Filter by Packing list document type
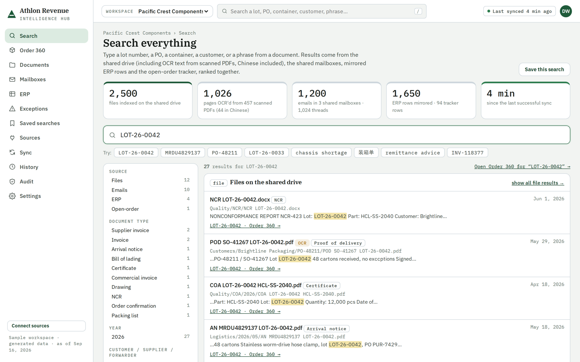The height and width of the screenshot is (362, 580). coord(150,315)
